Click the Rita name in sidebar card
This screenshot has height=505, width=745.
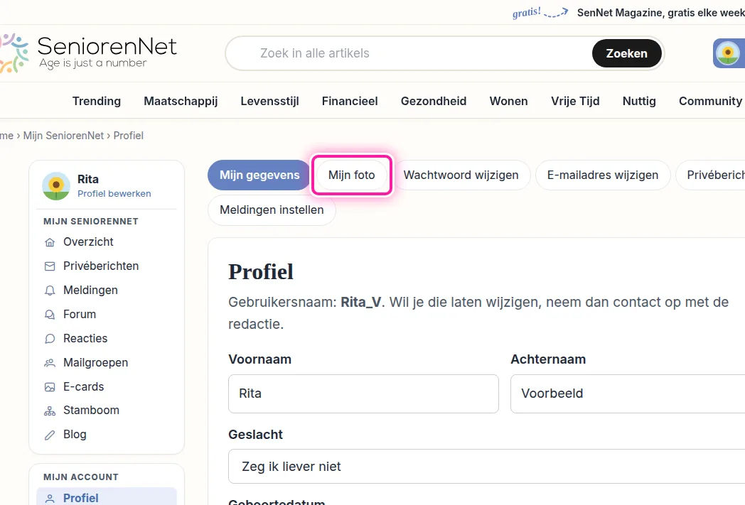pos(88,180)
